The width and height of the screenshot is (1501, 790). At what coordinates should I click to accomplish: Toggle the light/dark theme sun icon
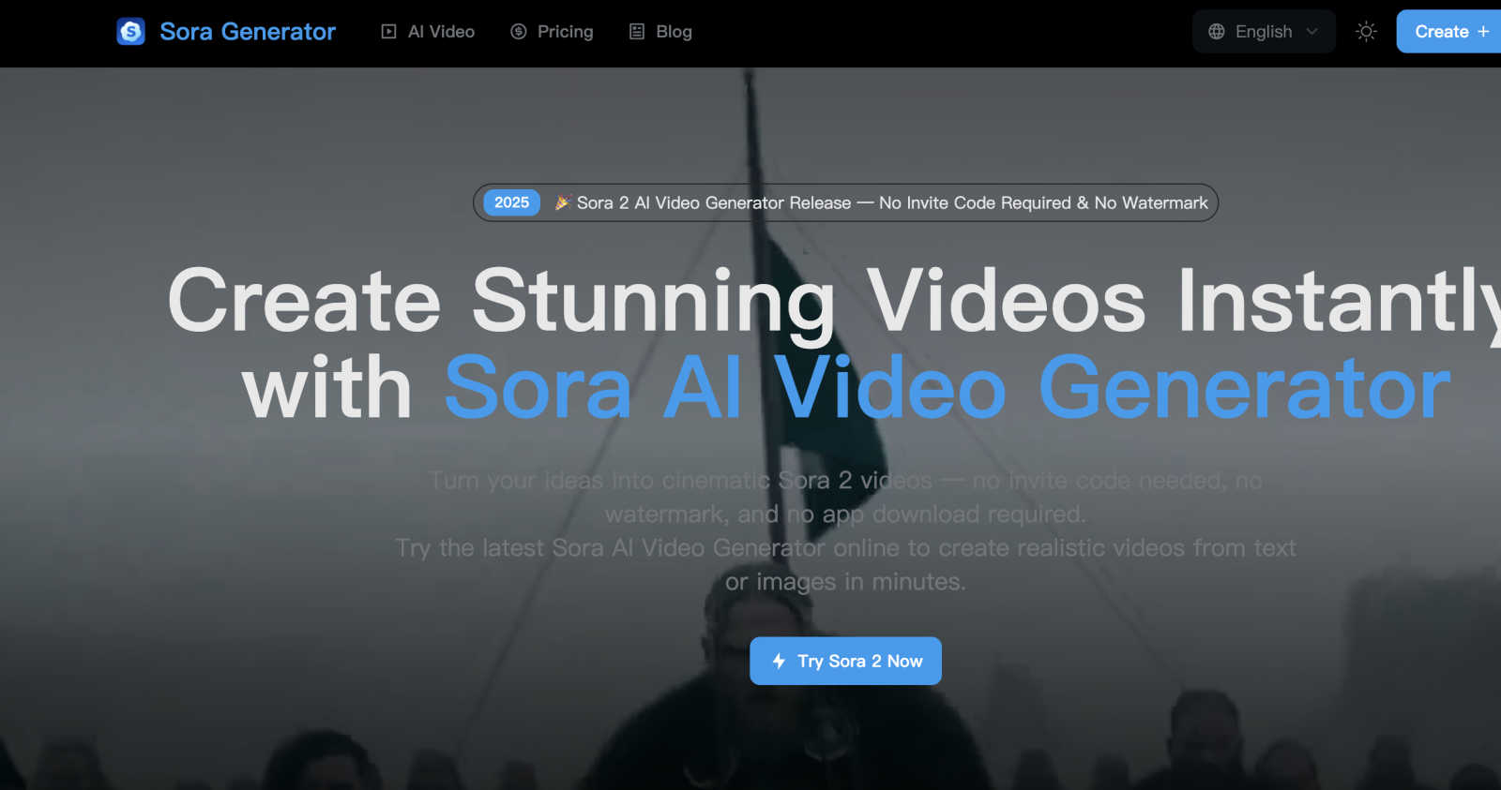(1366, 32)
